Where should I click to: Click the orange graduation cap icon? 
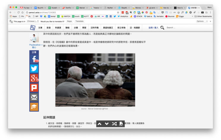point(34,107)
